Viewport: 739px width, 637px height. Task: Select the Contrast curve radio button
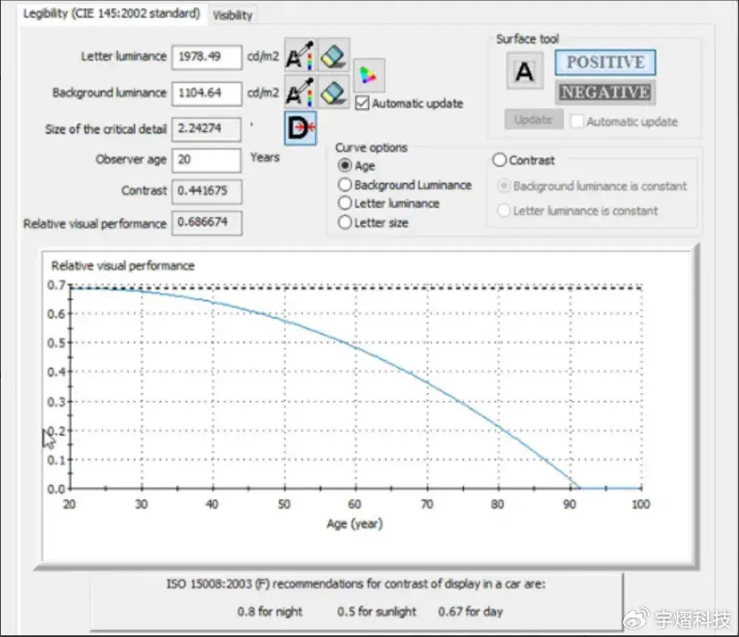tap(499, 161)
